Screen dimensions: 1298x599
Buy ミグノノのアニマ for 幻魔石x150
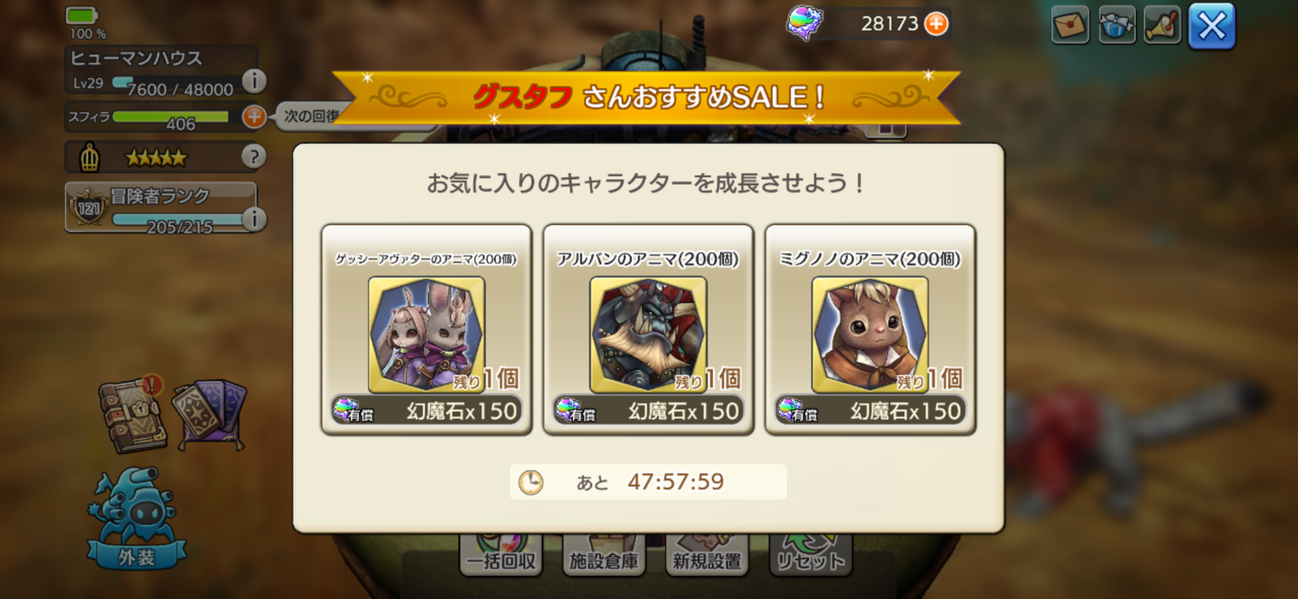coord(870,411)
